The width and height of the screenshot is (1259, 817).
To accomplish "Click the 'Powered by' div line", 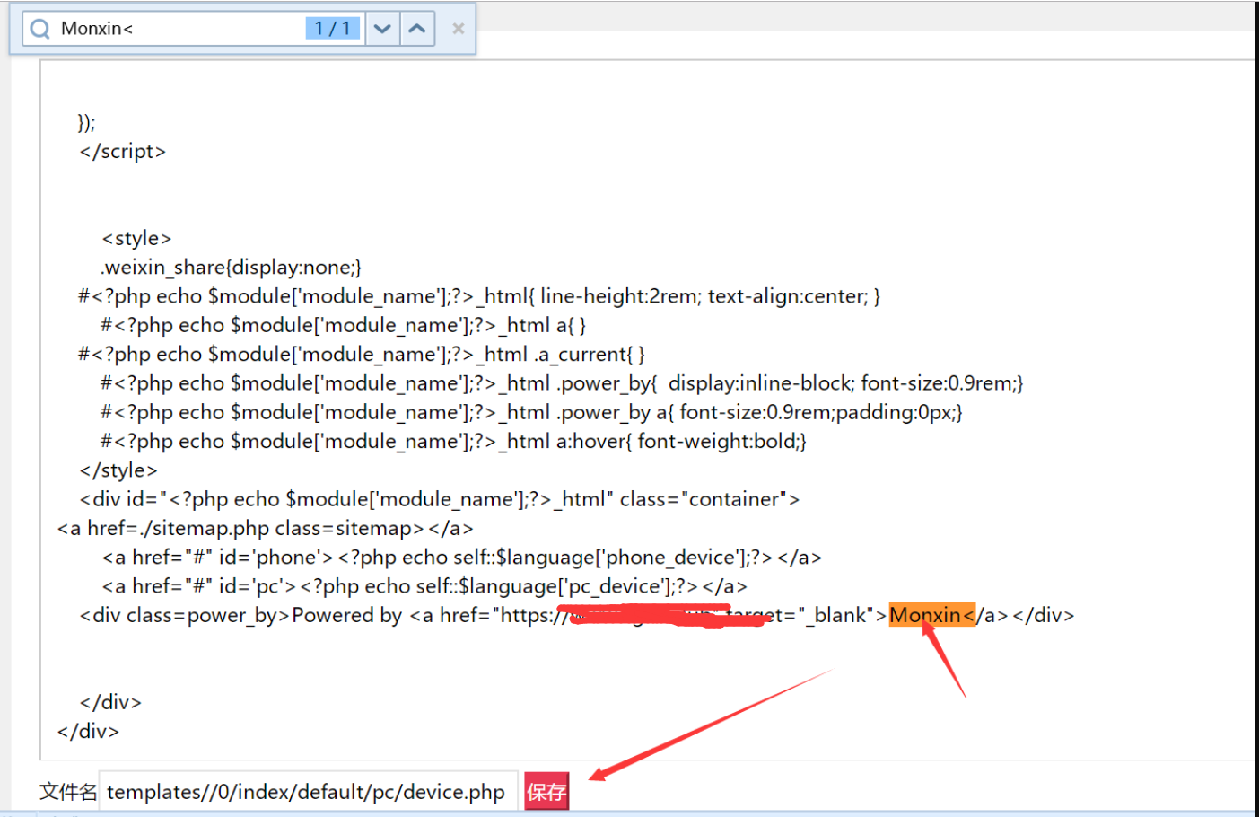I will coord(576,615).
